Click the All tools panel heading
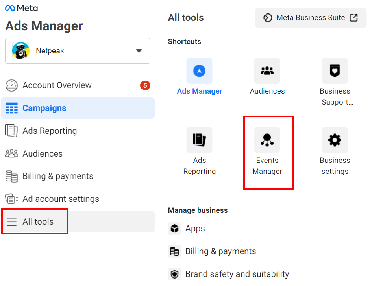Viewport: 372px width, 286px height. tap(186, 18)
